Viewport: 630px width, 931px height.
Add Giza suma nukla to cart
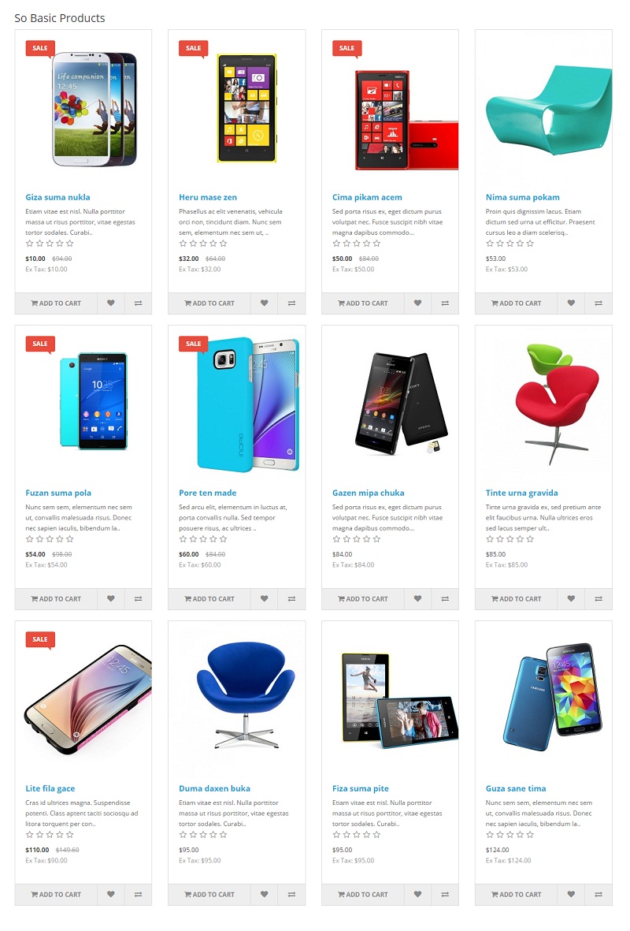point(56,303)
